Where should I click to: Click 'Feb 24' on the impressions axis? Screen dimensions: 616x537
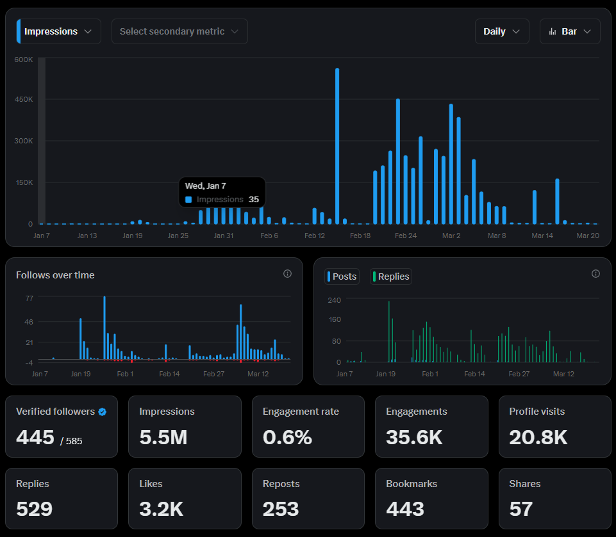click(x=406, y=236)
